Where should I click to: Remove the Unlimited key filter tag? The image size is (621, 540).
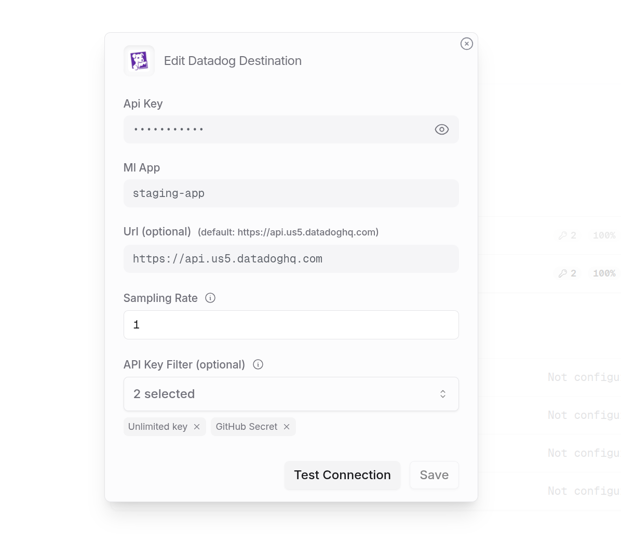196,427
